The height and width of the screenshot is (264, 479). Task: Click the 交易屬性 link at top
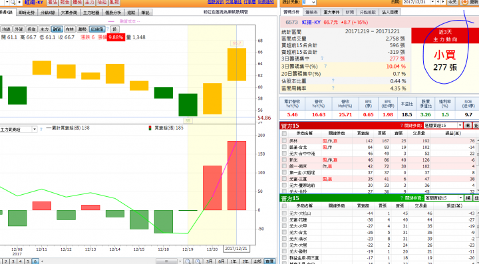234,2
